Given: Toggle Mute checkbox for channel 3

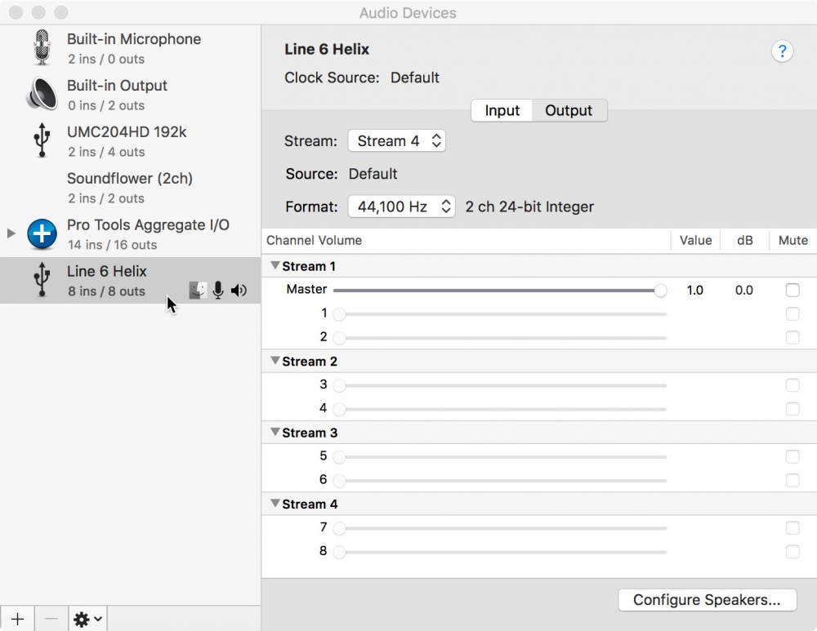Looking at the screenshot, I should click(x=792, y=384).
